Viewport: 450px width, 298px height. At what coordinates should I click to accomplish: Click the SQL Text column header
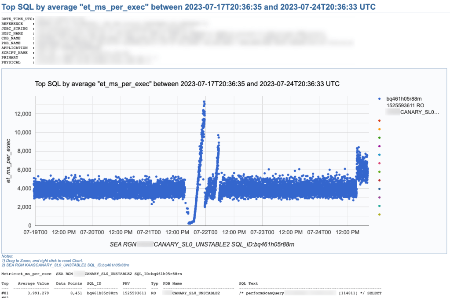(x=248, y=284)
